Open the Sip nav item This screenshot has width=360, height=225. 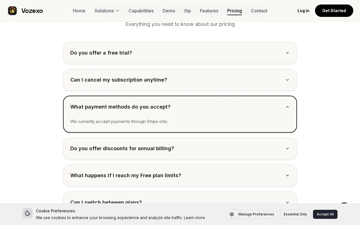click(188, 11)
